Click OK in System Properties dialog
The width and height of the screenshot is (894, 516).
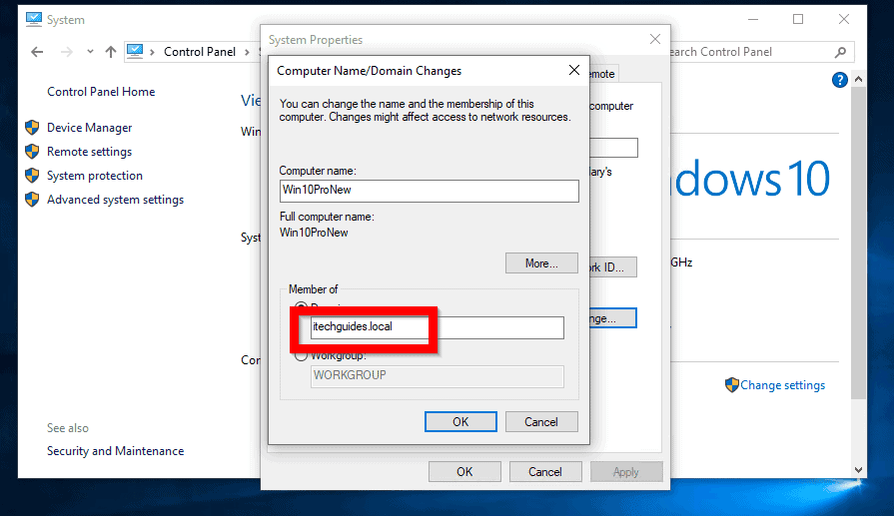point(464,471)
